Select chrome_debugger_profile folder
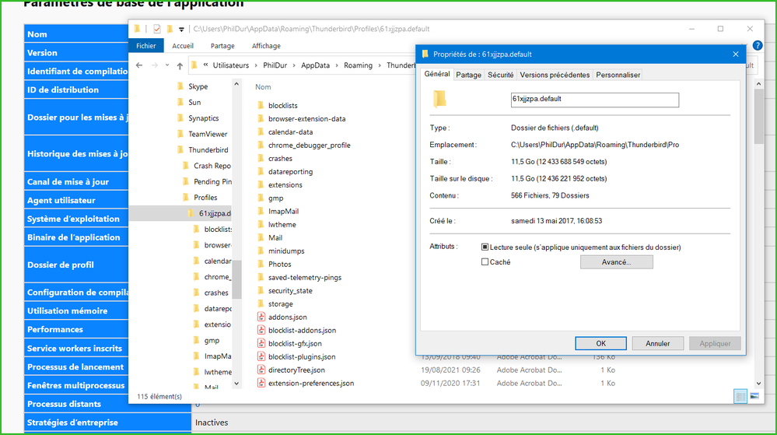 [310, 146]
